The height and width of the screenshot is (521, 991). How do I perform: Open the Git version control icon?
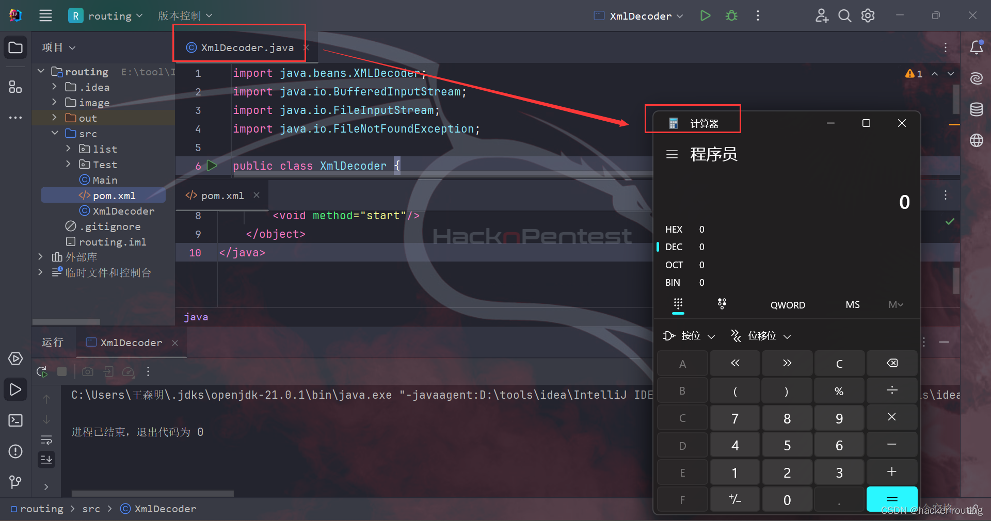tap(15, 482)
